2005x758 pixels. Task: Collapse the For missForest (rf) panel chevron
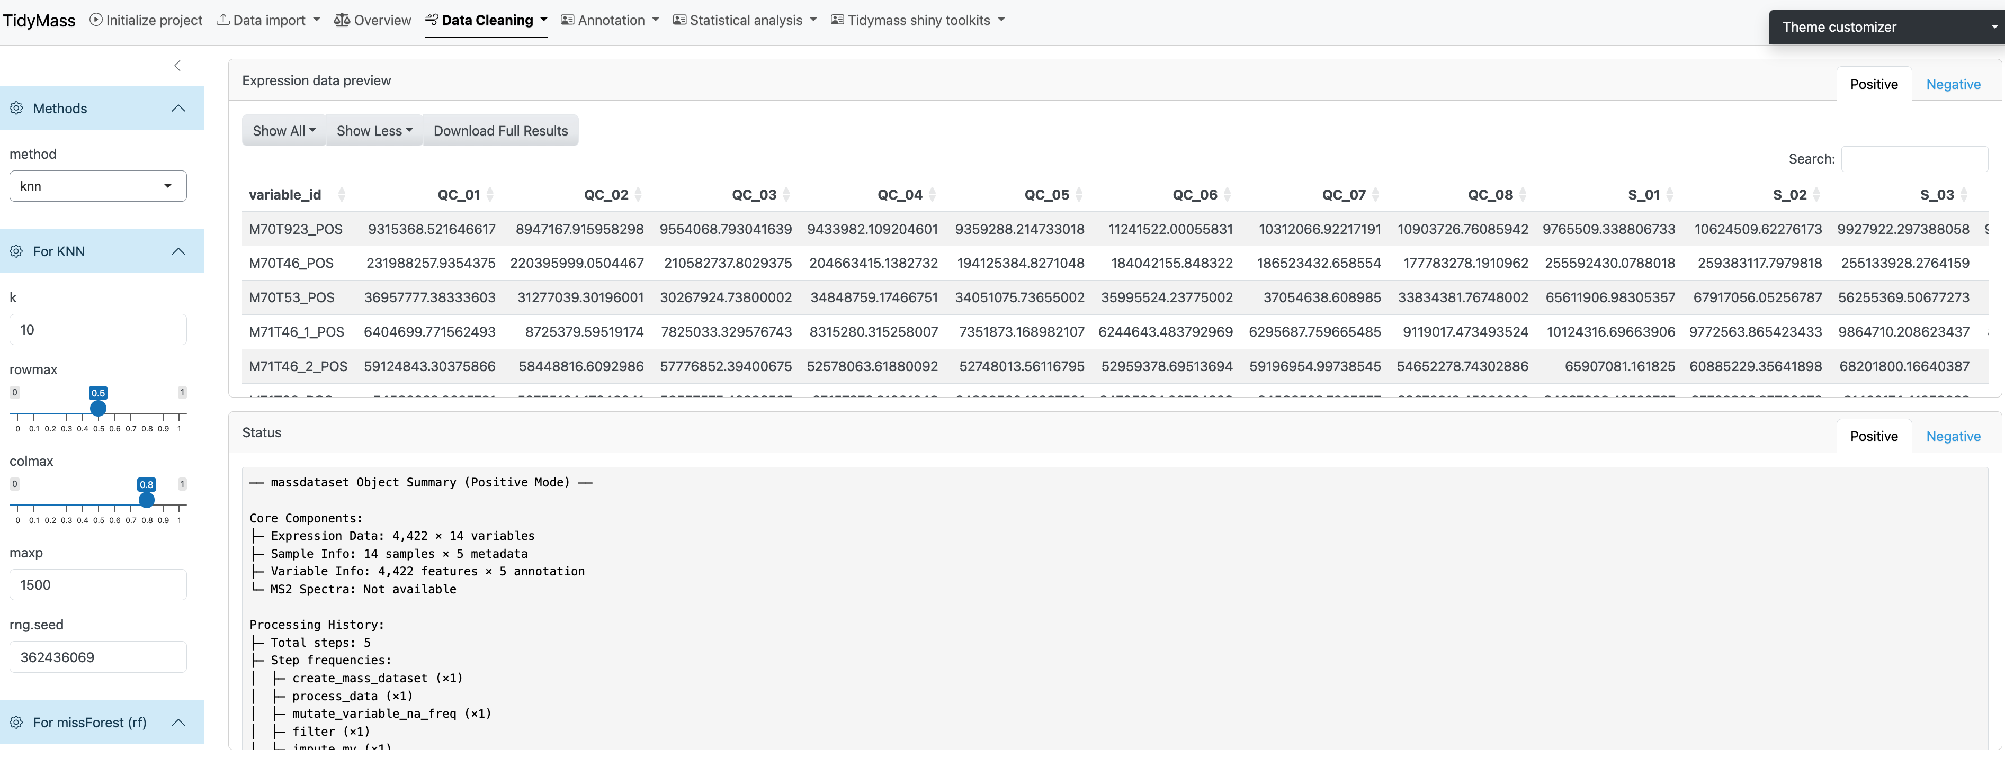178,722
